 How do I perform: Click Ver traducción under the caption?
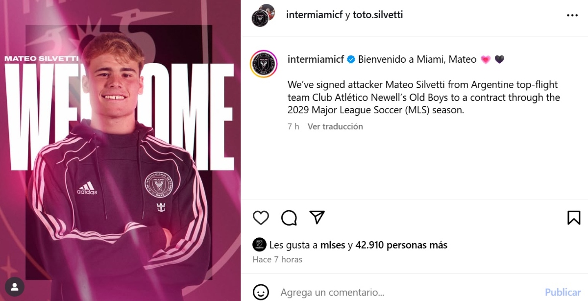[335, 126]
